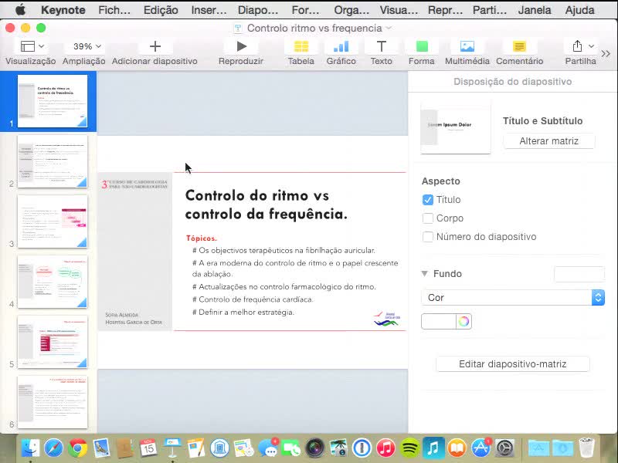Add a text box with Texto icon
The height and width of the screenshot is (463, 618).
coord(381,46)
